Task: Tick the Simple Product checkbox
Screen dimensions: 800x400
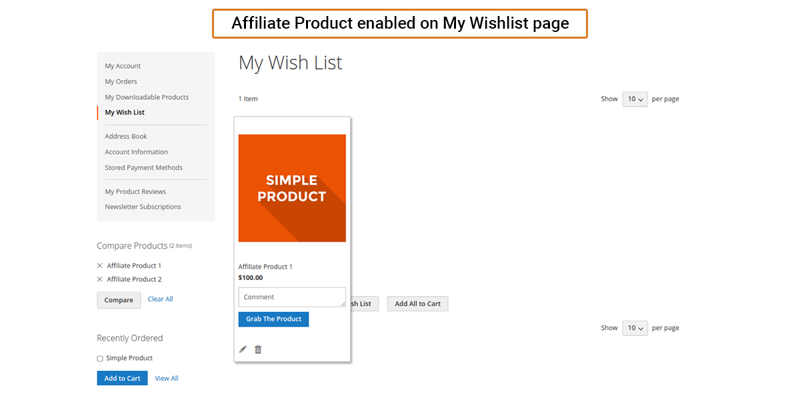Action: (100, 359)
